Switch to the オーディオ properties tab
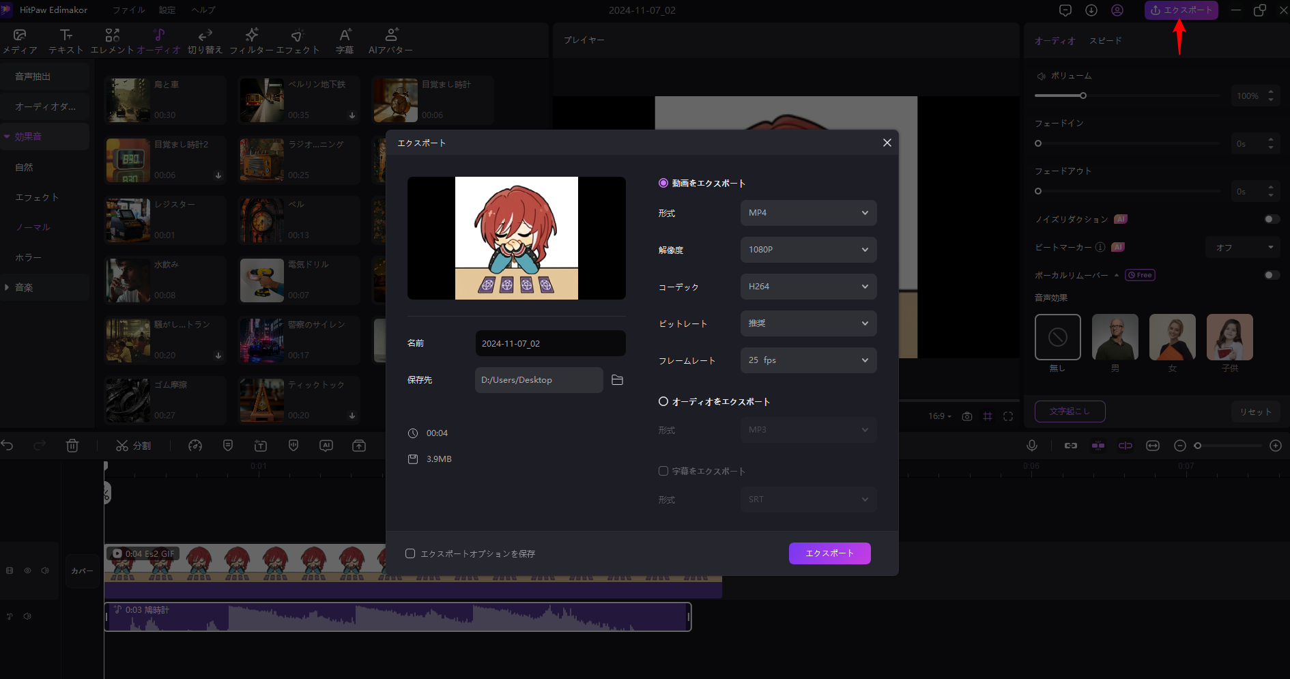The height and width of the screenshot is (679, 1290). coord(1055,41)
